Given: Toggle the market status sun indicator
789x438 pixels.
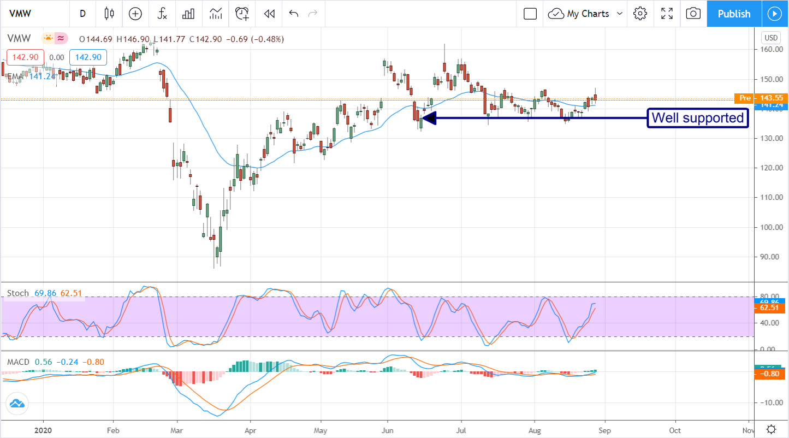Looking at the screenshot, I should [x=48, y=39].
